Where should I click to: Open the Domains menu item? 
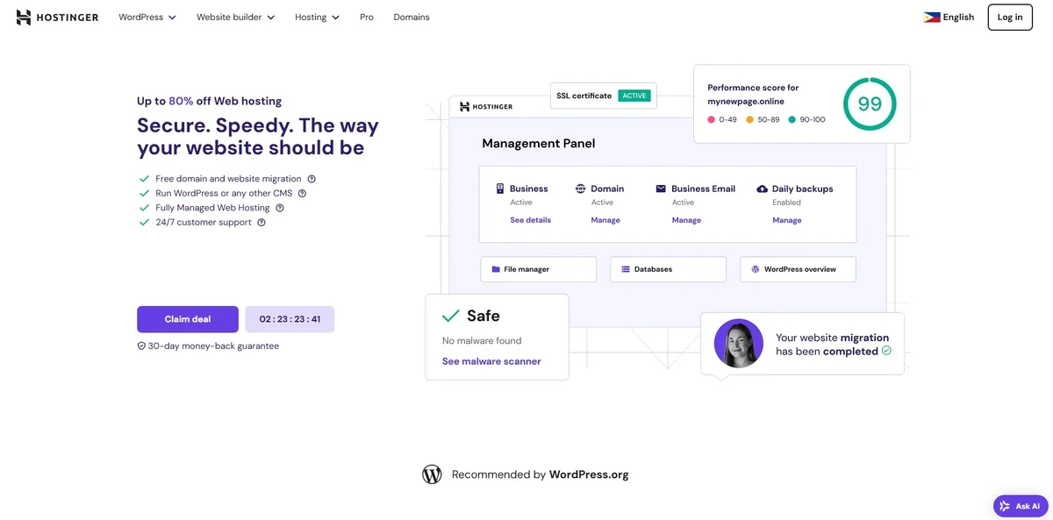pyautogui.click(x=412, y=18)
